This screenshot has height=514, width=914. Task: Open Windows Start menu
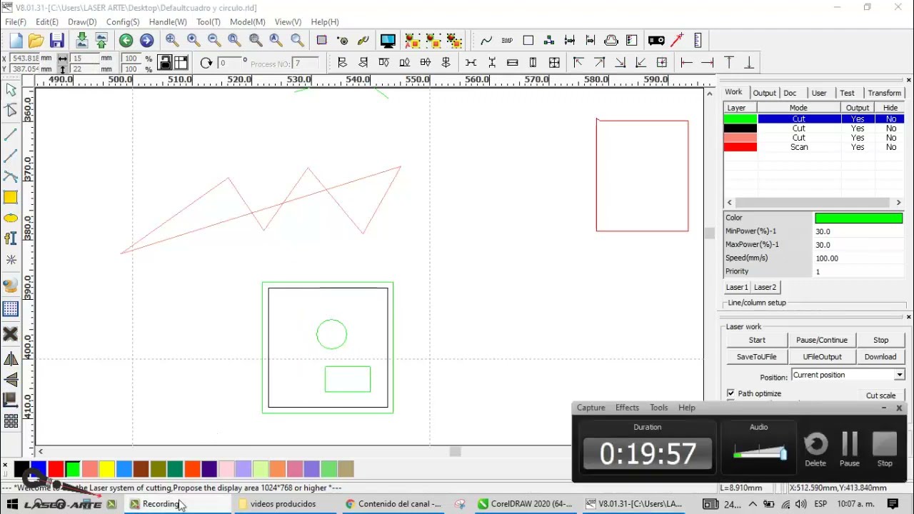click(12, 504)
